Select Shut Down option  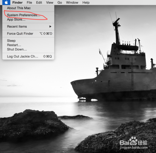tap(28, 49)
